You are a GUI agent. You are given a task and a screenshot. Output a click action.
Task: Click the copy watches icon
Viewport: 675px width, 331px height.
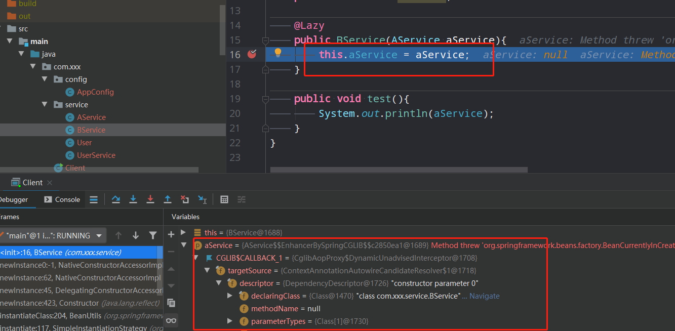tap(171, 303)
